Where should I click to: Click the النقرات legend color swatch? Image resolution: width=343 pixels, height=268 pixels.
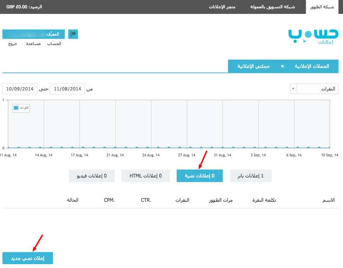pyautogui.click(x=16, y=108)
